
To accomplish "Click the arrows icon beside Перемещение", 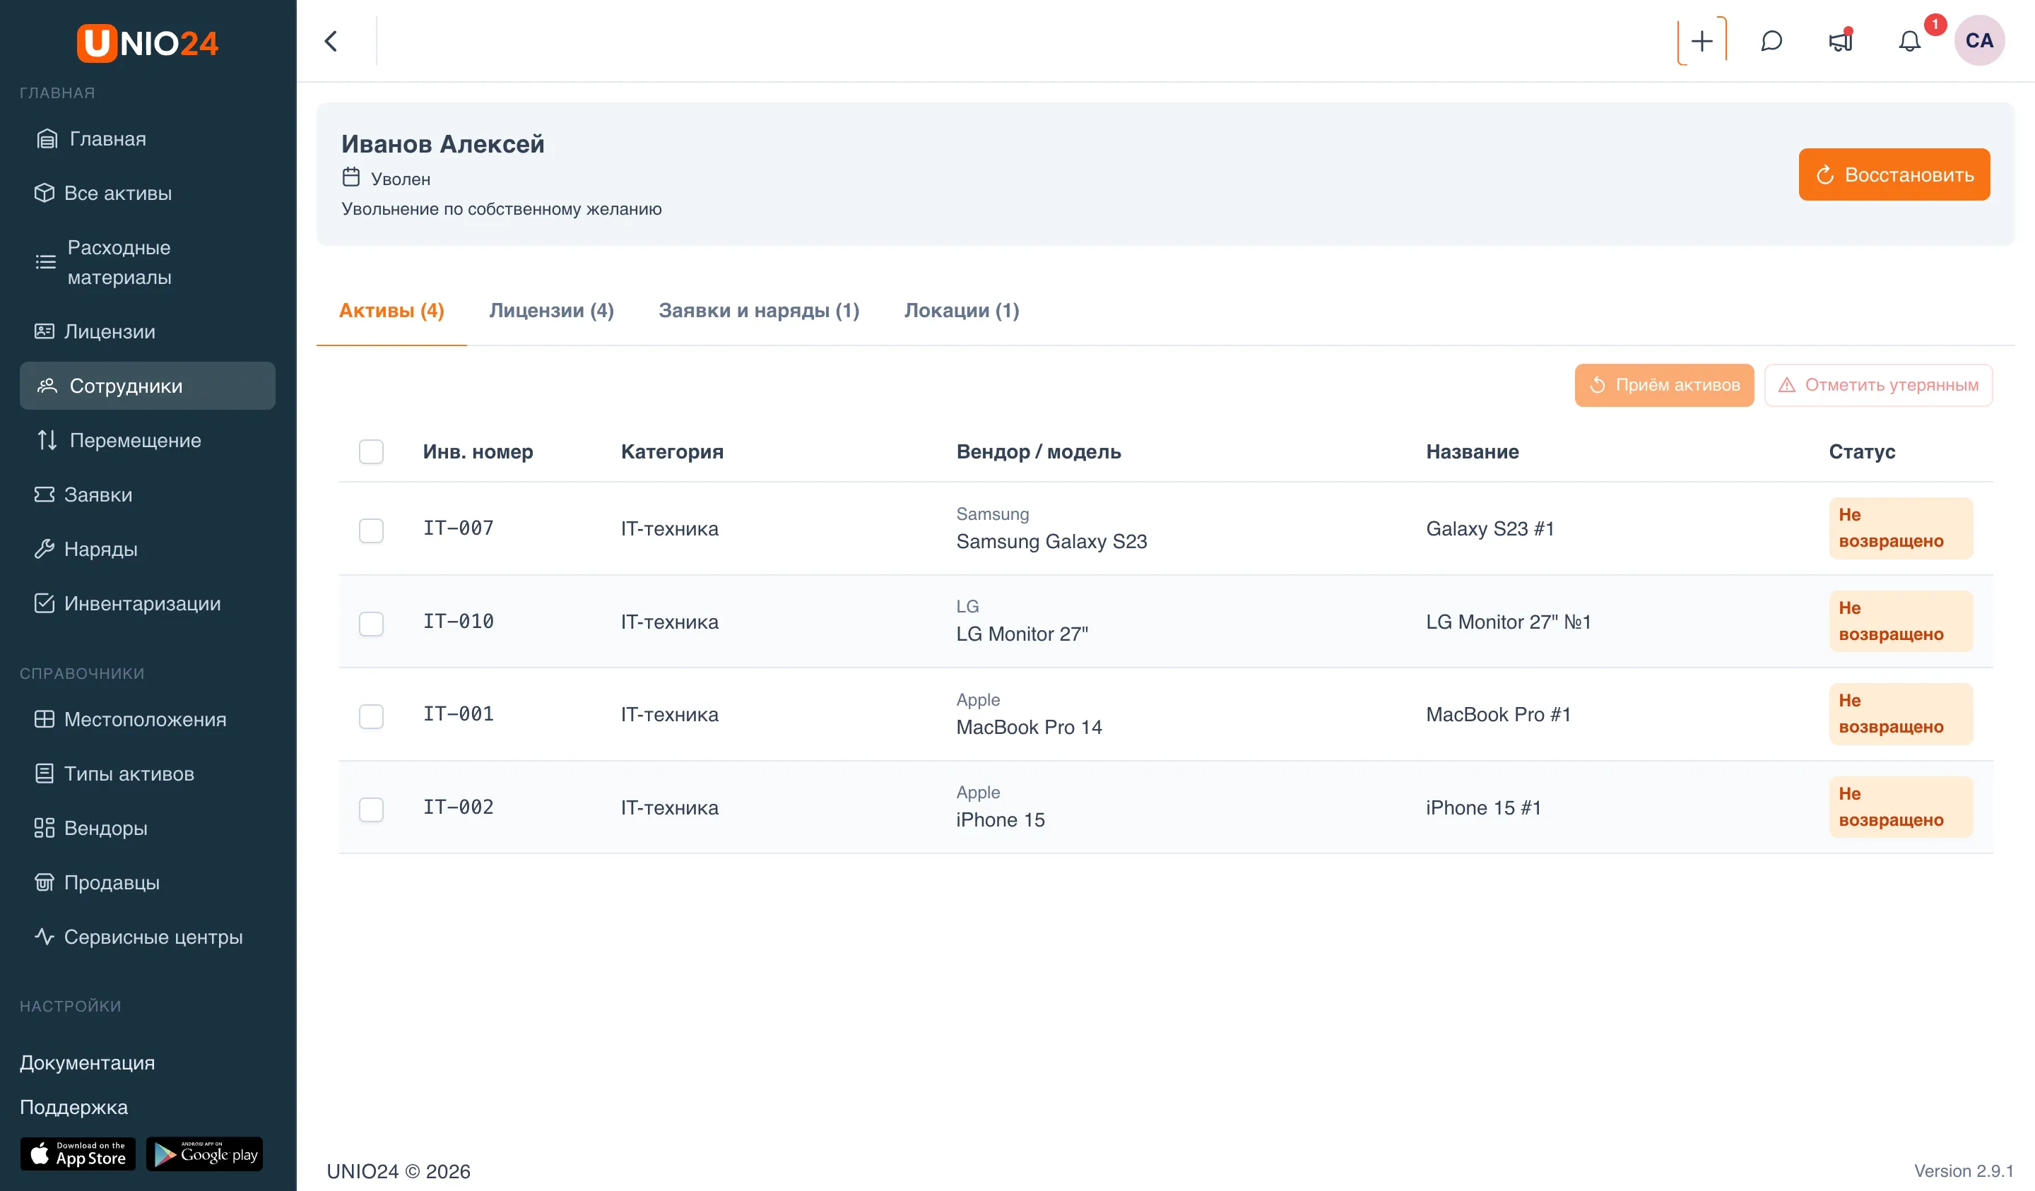I will 47,440.
